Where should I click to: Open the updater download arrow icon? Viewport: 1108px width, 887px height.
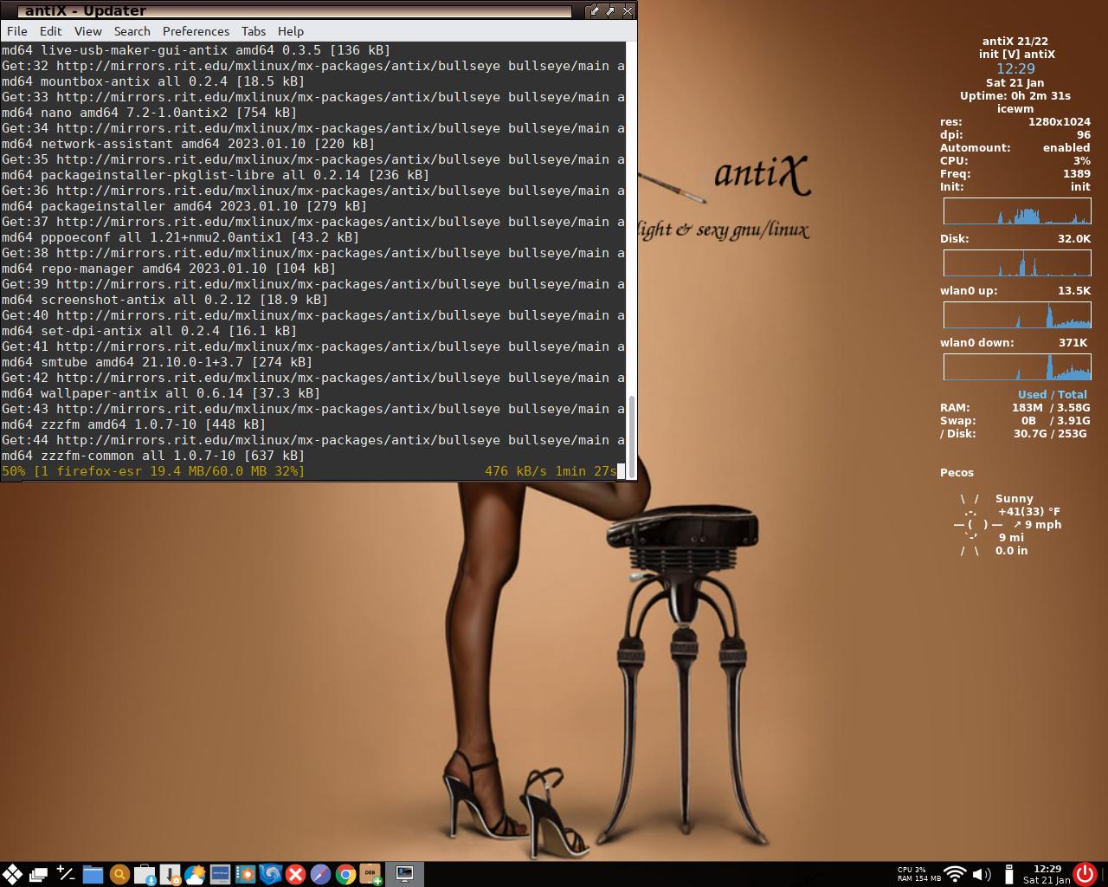pyautogui.click(x=171, y=874)
